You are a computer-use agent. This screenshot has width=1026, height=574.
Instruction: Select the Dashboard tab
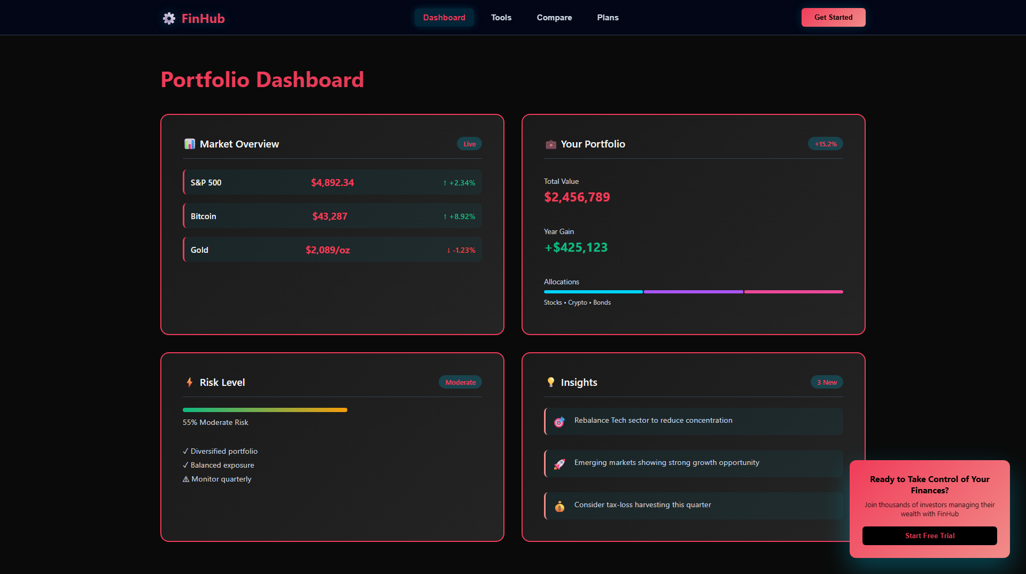coord(444,17)
